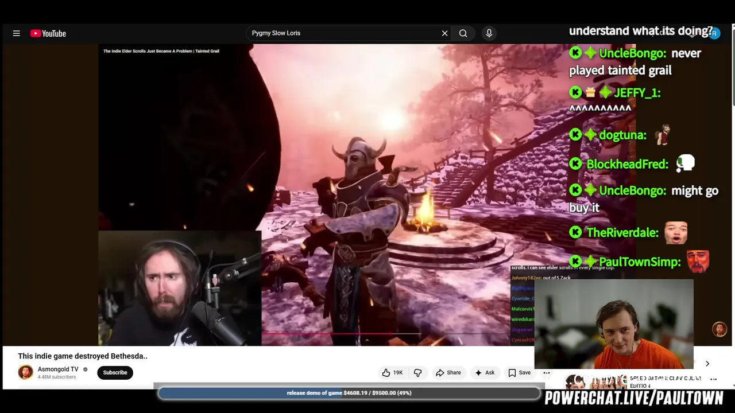The width and height of the screenshot is (735, 413).
Task: Click the gift badge beside JEFFY_1
Action: click(x=590, y=92)
